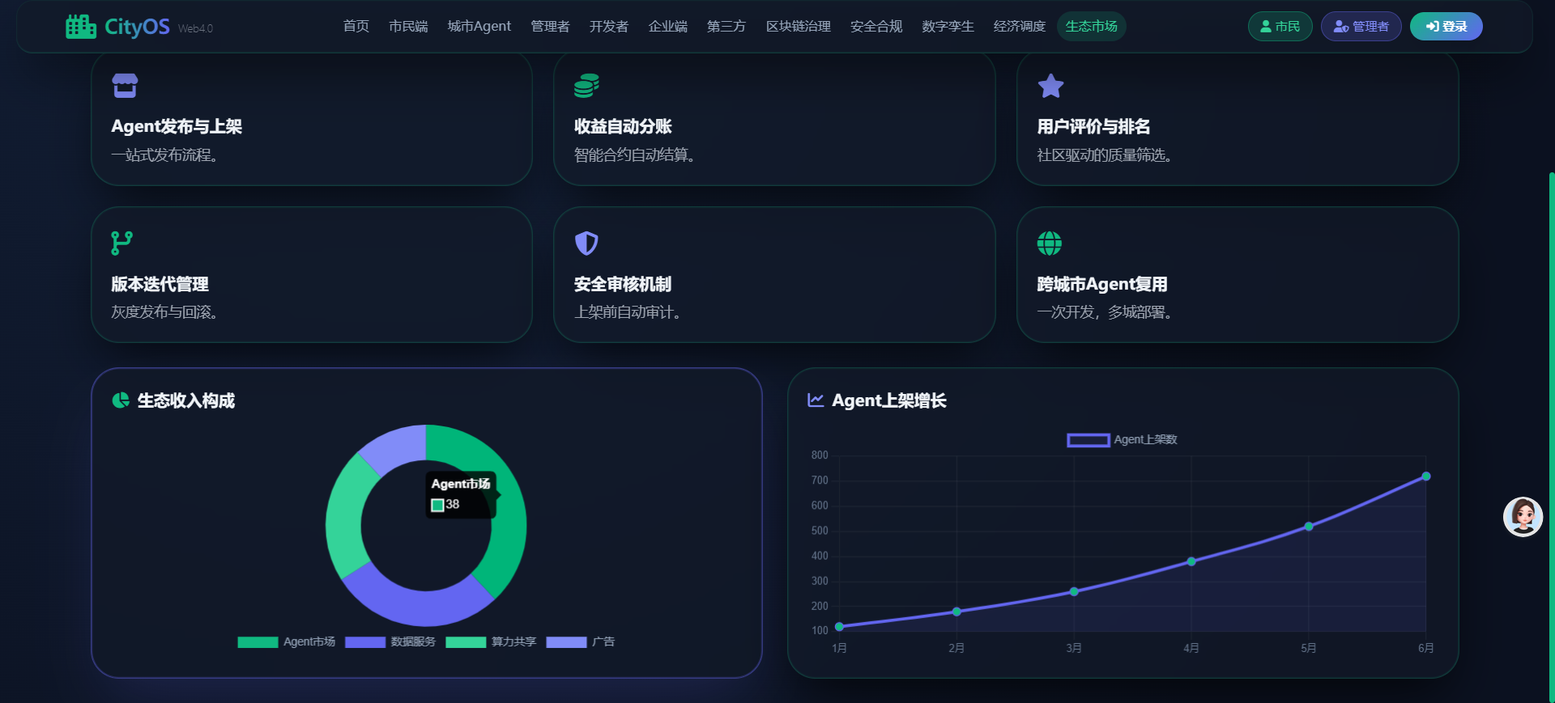The image size is (1555, 703).
Task: Click the 4月 data point on line chart
Action: point(1191,561)
